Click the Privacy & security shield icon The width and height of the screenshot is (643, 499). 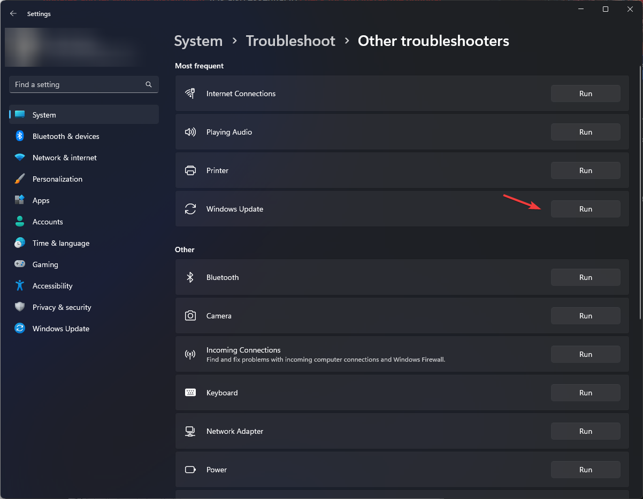click(x=20, y=307)
